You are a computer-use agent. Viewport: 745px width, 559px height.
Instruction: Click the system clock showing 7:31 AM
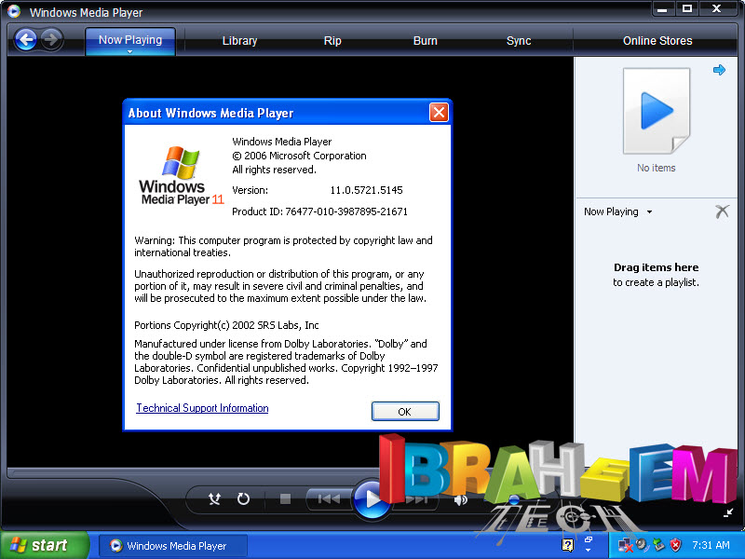711,545
